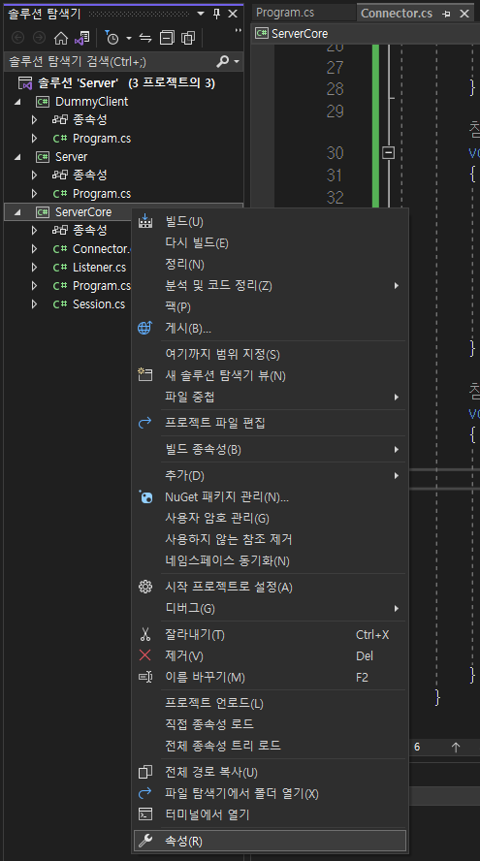Image resolution: width=480 pixels, height=861 pixels.
Task: Pin the Solution Explorer panel
Action: (x=217, y=14)
